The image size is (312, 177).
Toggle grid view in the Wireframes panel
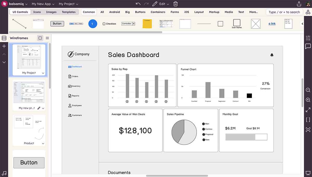[x=40, y=38]
